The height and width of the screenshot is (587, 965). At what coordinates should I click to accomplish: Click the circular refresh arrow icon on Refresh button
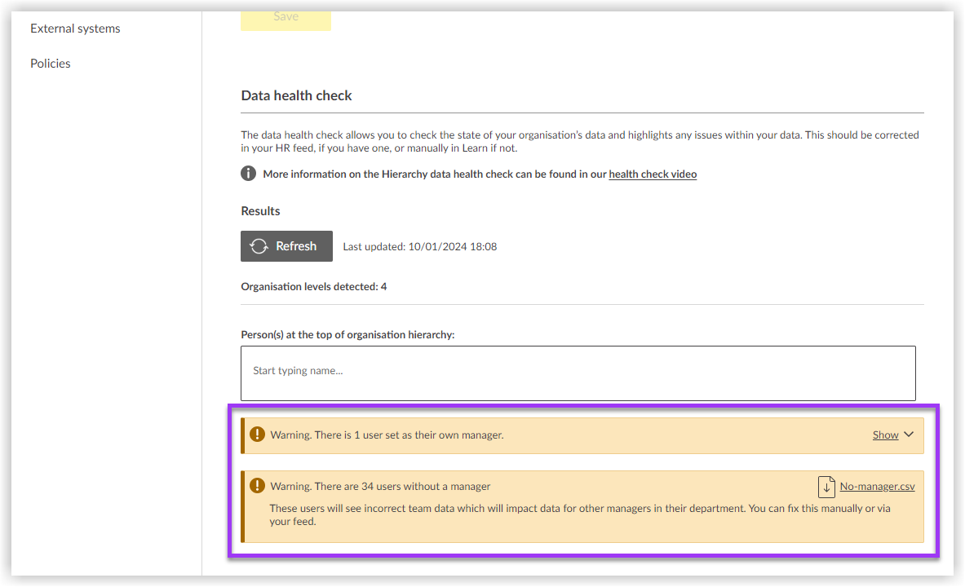[258, 245]
